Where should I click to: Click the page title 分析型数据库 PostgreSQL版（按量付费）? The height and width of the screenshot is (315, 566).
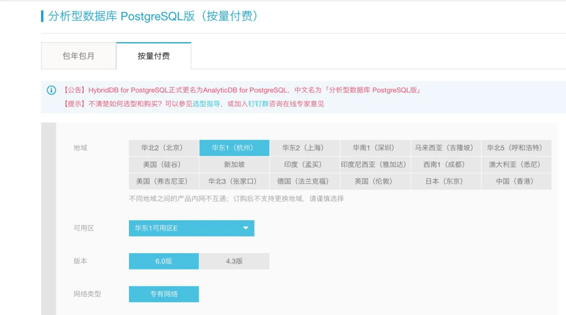click(x=153, y=16)
